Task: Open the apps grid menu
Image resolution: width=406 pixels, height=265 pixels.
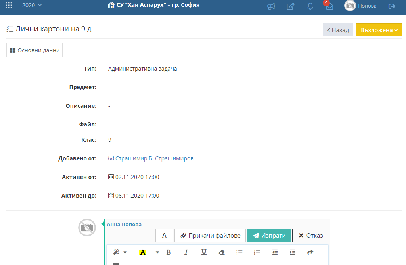Action: [8, 6]
